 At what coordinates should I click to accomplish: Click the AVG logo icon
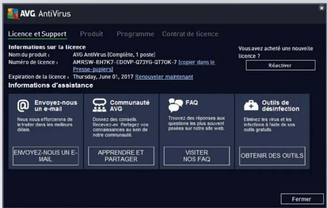[x=13, y=14]
